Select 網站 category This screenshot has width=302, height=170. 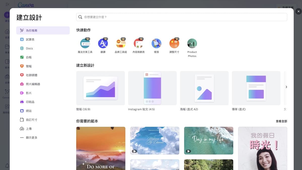coord(43,111)
